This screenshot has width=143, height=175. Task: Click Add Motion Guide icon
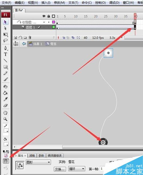pos(20,38)
